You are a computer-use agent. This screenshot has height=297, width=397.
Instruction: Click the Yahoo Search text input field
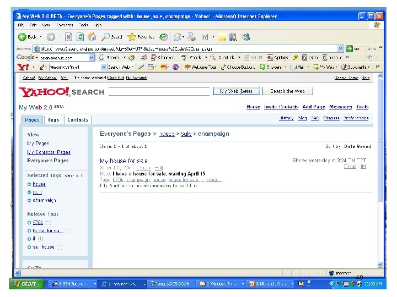tap(159, 91)
